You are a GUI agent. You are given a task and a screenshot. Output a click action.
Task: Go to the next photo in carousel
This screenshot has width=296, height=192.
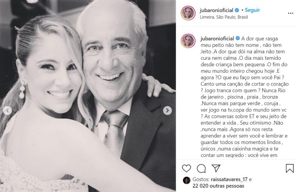pyautogui.click(x=167, y=111)
